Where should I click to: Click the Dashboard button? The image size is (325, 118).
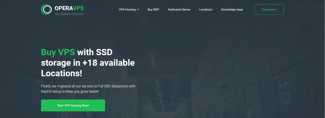[269, 10]
